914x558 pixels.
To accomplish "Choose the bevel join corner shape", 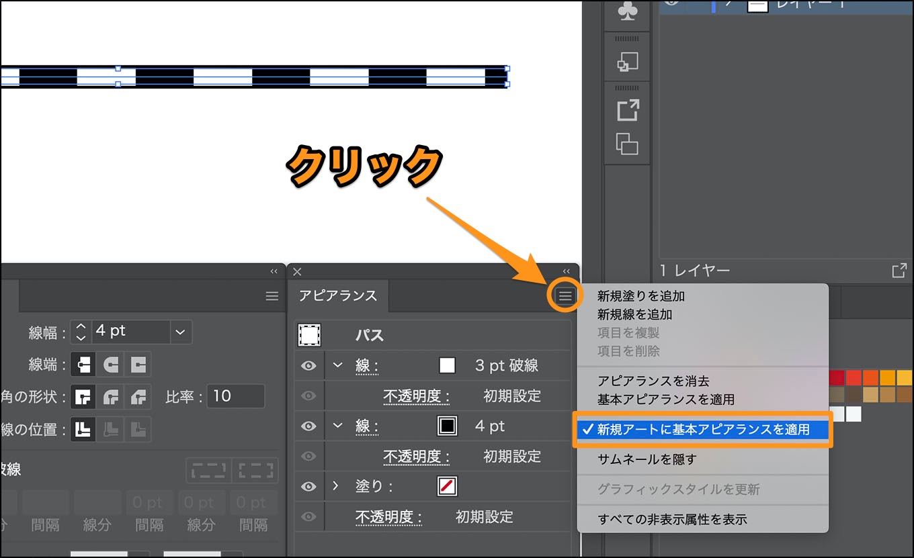I will tap(138, 397).
